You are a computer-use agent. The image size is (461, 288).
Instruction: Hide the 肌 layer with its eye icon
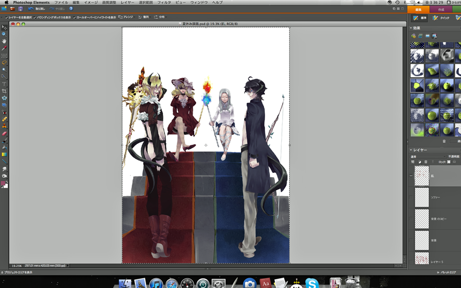click(x=411, y=176)
